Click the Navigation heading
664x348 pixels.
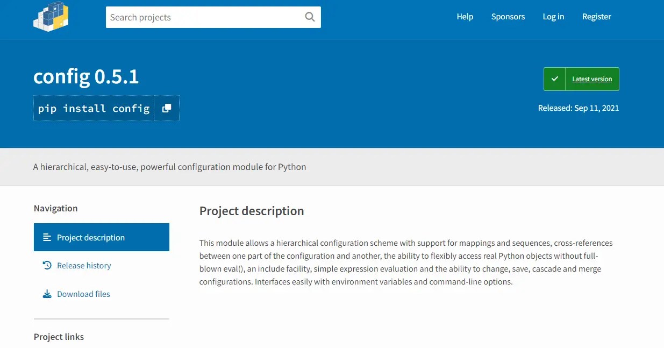coord(55,208)
